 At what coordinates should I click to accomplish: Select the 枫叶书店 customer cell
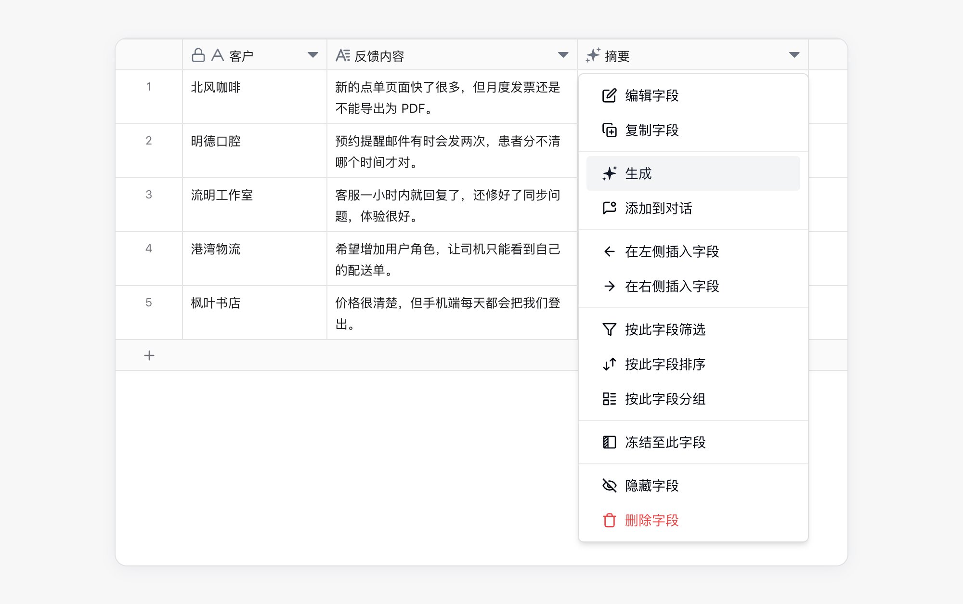click(255, 313)
